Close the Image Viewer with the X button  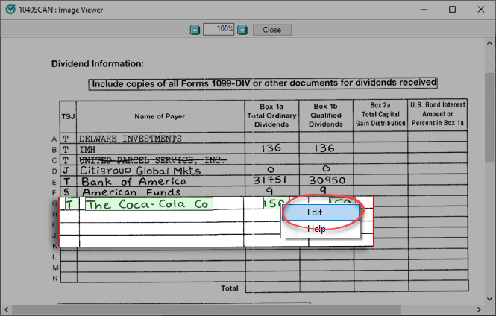pos(481,10)
